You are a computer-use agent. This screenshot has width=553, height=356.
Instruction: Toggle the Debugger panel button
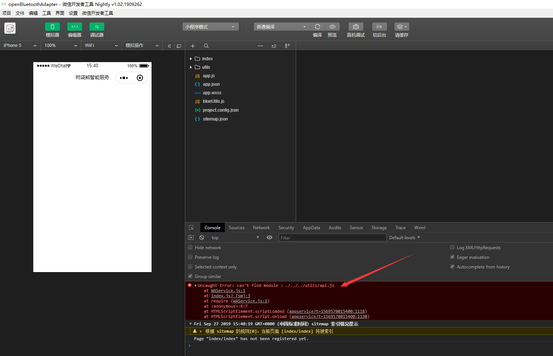[96, 27]
